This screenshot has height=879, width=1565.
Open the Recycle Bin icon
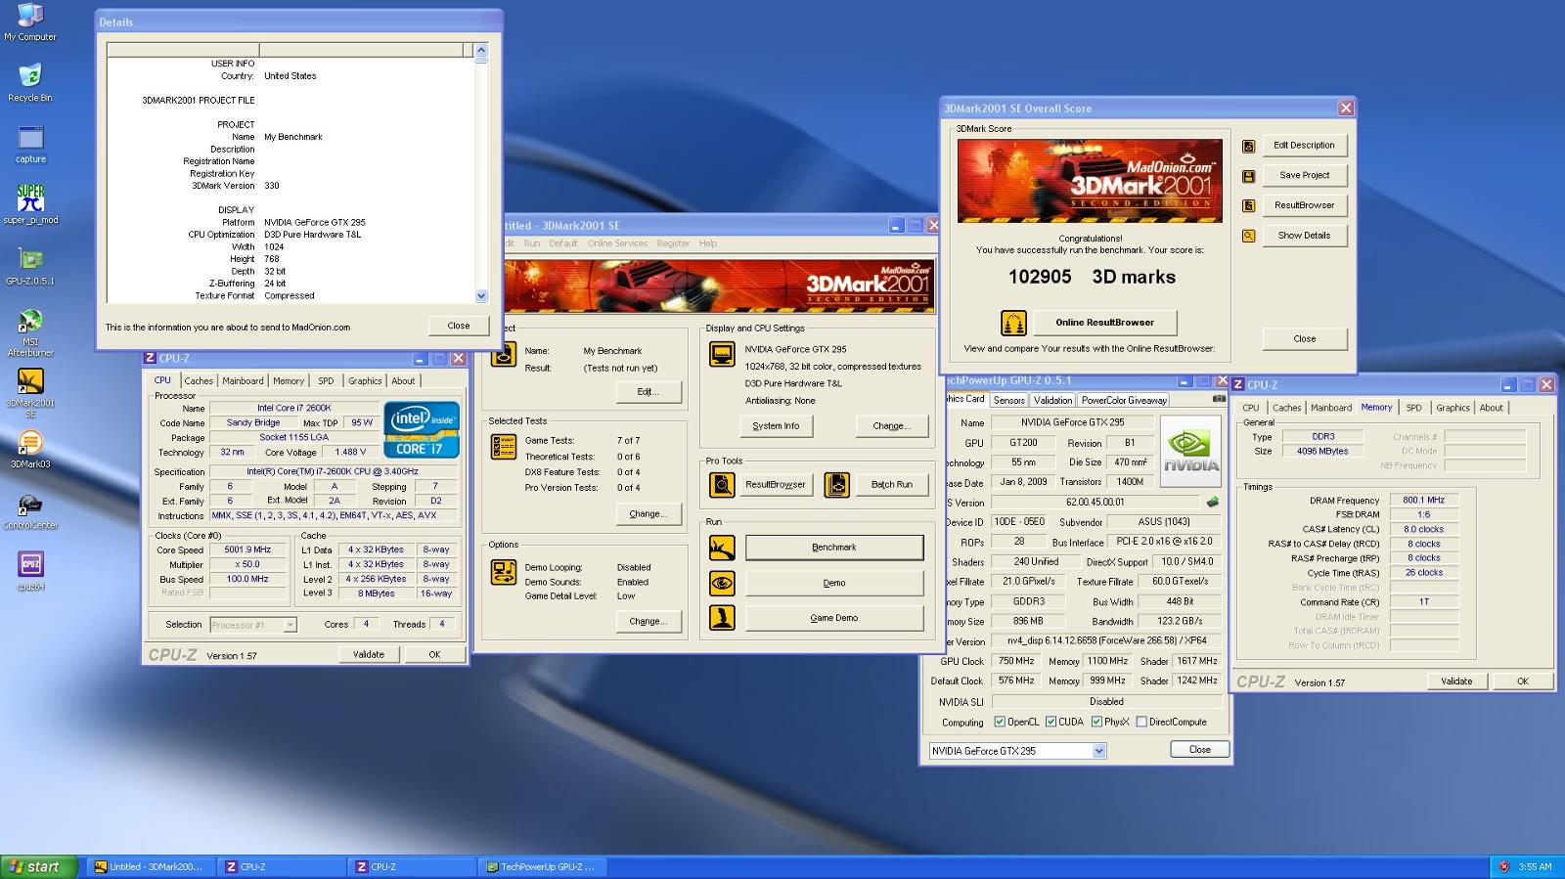(x=30, y=82)
